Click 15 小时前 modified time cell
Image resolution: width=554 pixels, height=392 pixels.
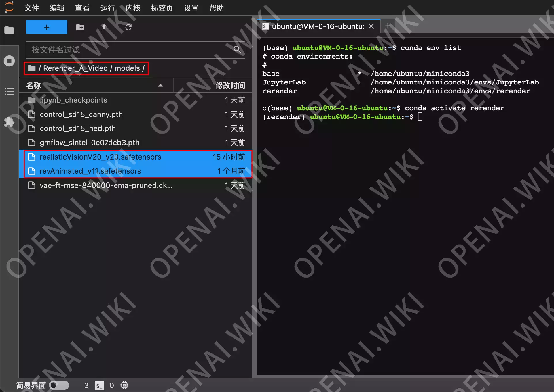229,157
